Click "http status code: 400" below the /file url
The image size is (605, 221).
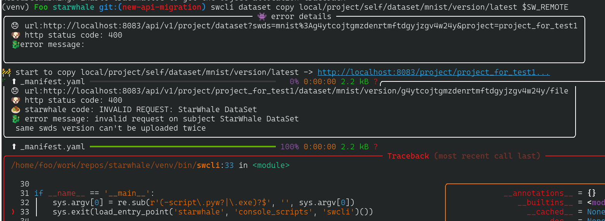(x=73, y=100)
